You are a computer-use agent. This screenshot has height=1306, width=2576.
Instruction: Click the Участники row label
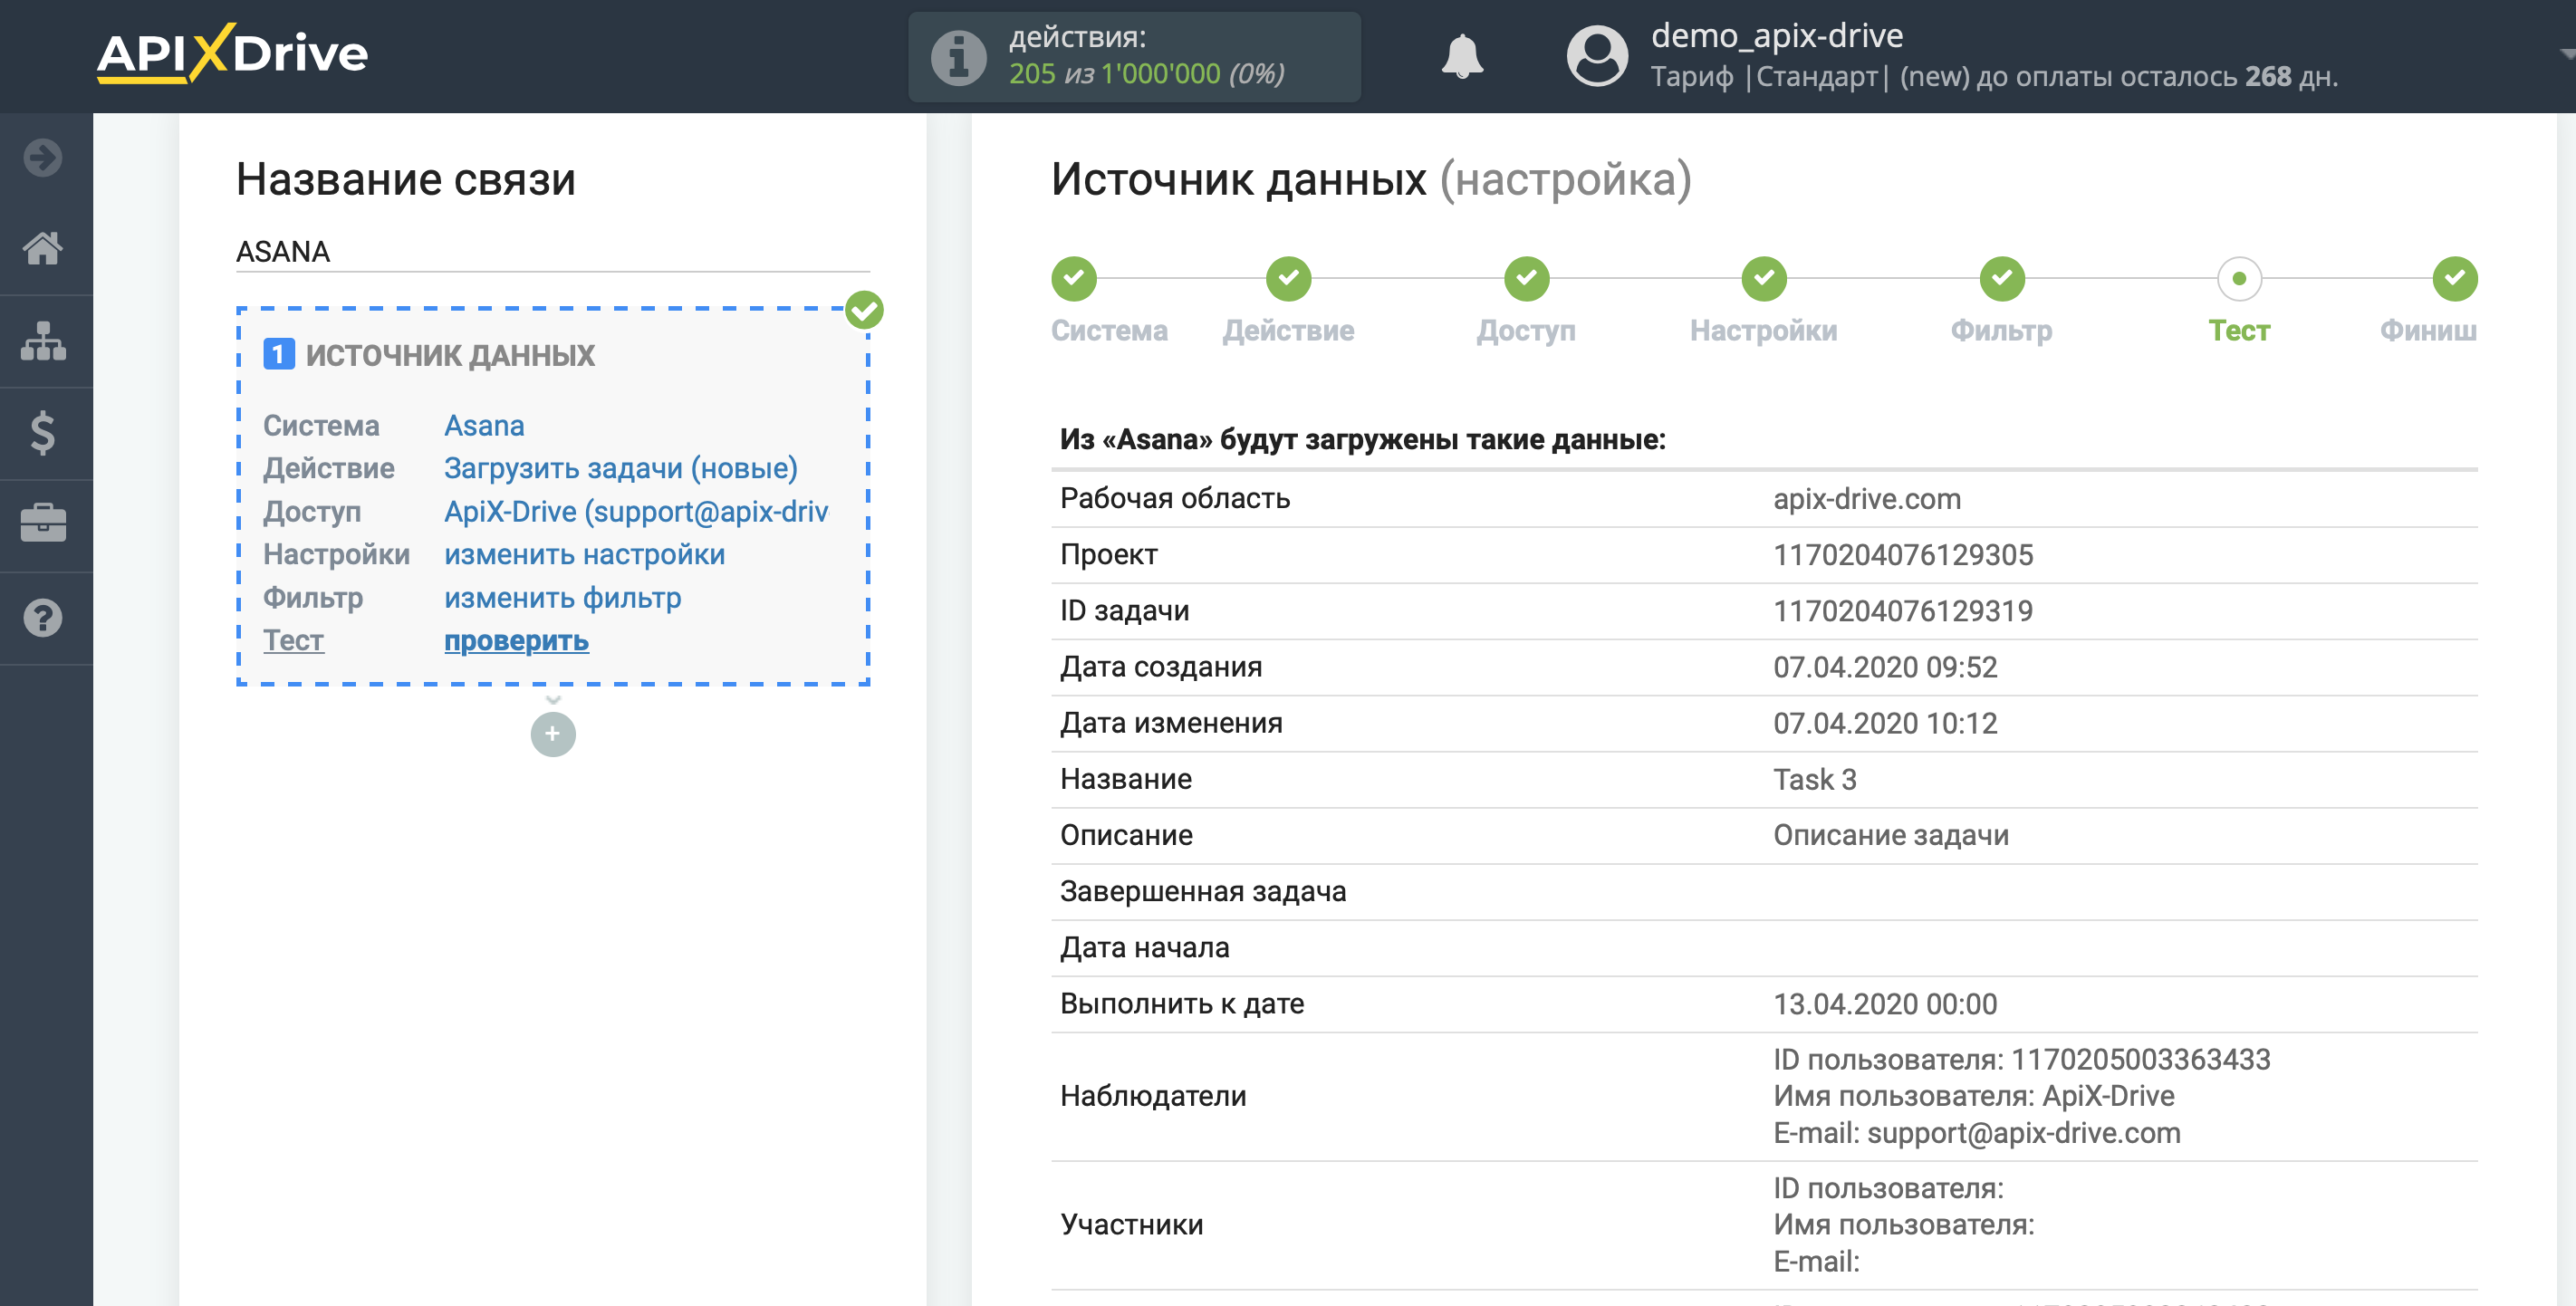coord(1132,1224)
